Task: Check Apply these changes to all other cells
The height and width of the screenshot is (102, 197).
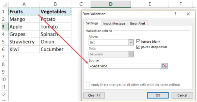Action: click(x=88, y=84)
